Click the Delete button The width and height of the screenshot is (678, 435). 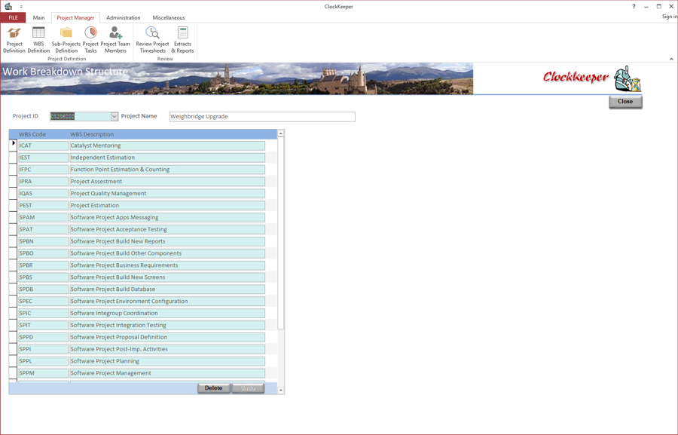click(x=214, y=388)
